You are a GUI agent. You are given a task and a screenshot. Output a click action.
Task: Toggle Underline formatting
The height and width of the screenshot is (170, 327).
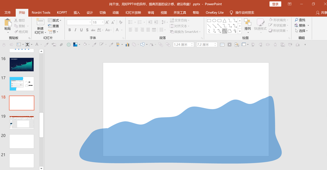click(x=81, y=30)
